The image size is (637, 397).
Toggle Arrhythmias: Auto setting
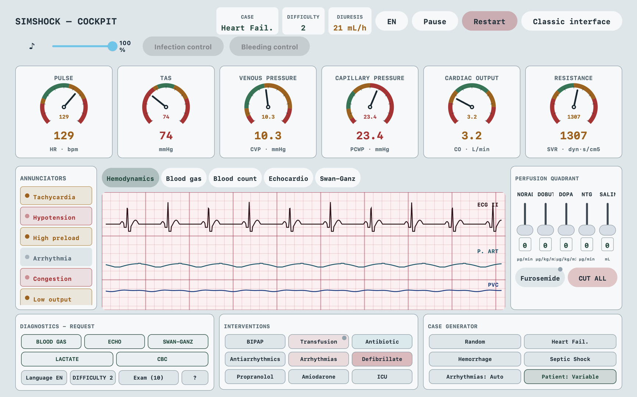coord(475,376)
